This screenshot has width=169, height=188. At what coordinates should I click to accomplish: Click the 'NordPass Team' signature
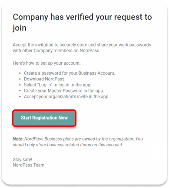click(29, 165)
